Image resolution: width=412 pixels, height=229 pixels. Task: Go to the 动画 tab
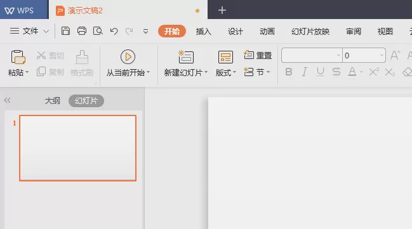(x=267, y=32)
